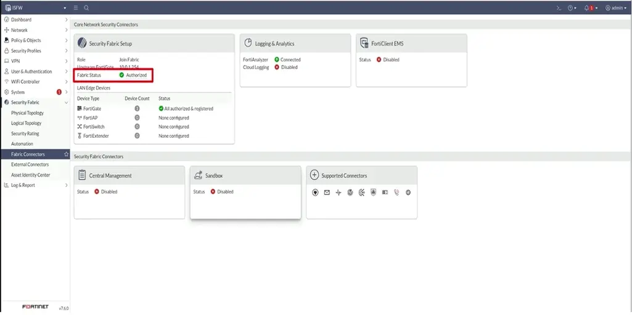Click the FortiAnalyzer Connected status
Screen dimensions: 632x315
(287, 60)
